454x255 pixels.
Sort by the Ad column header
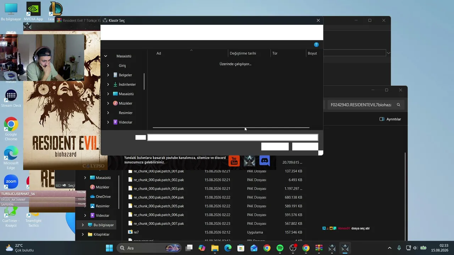coord(159,53)
